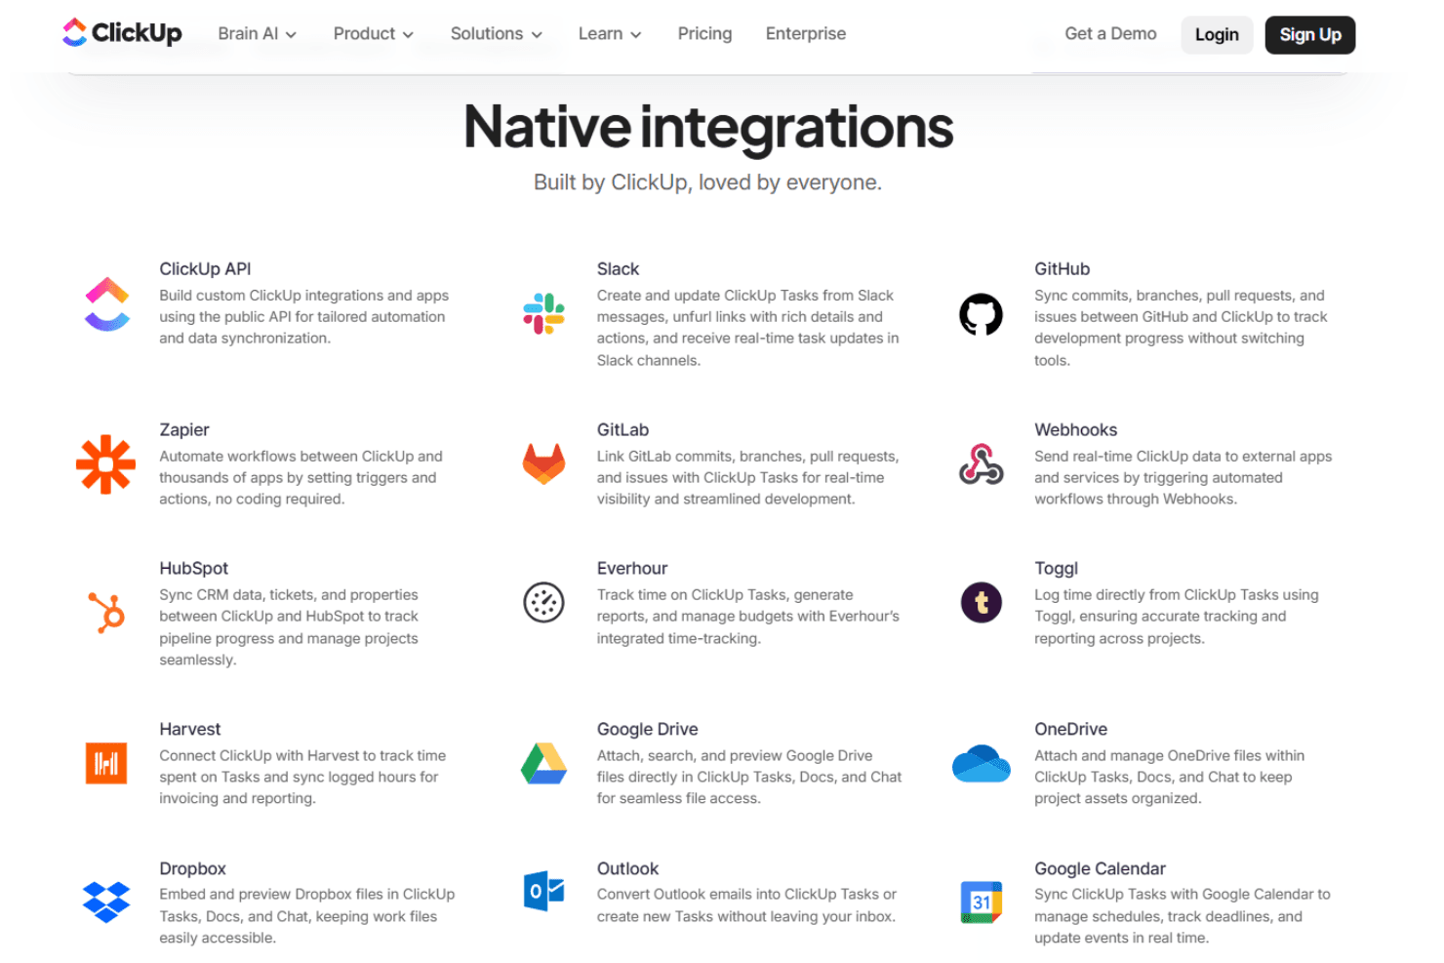Select the HubSpot integration title

point(193,569)
